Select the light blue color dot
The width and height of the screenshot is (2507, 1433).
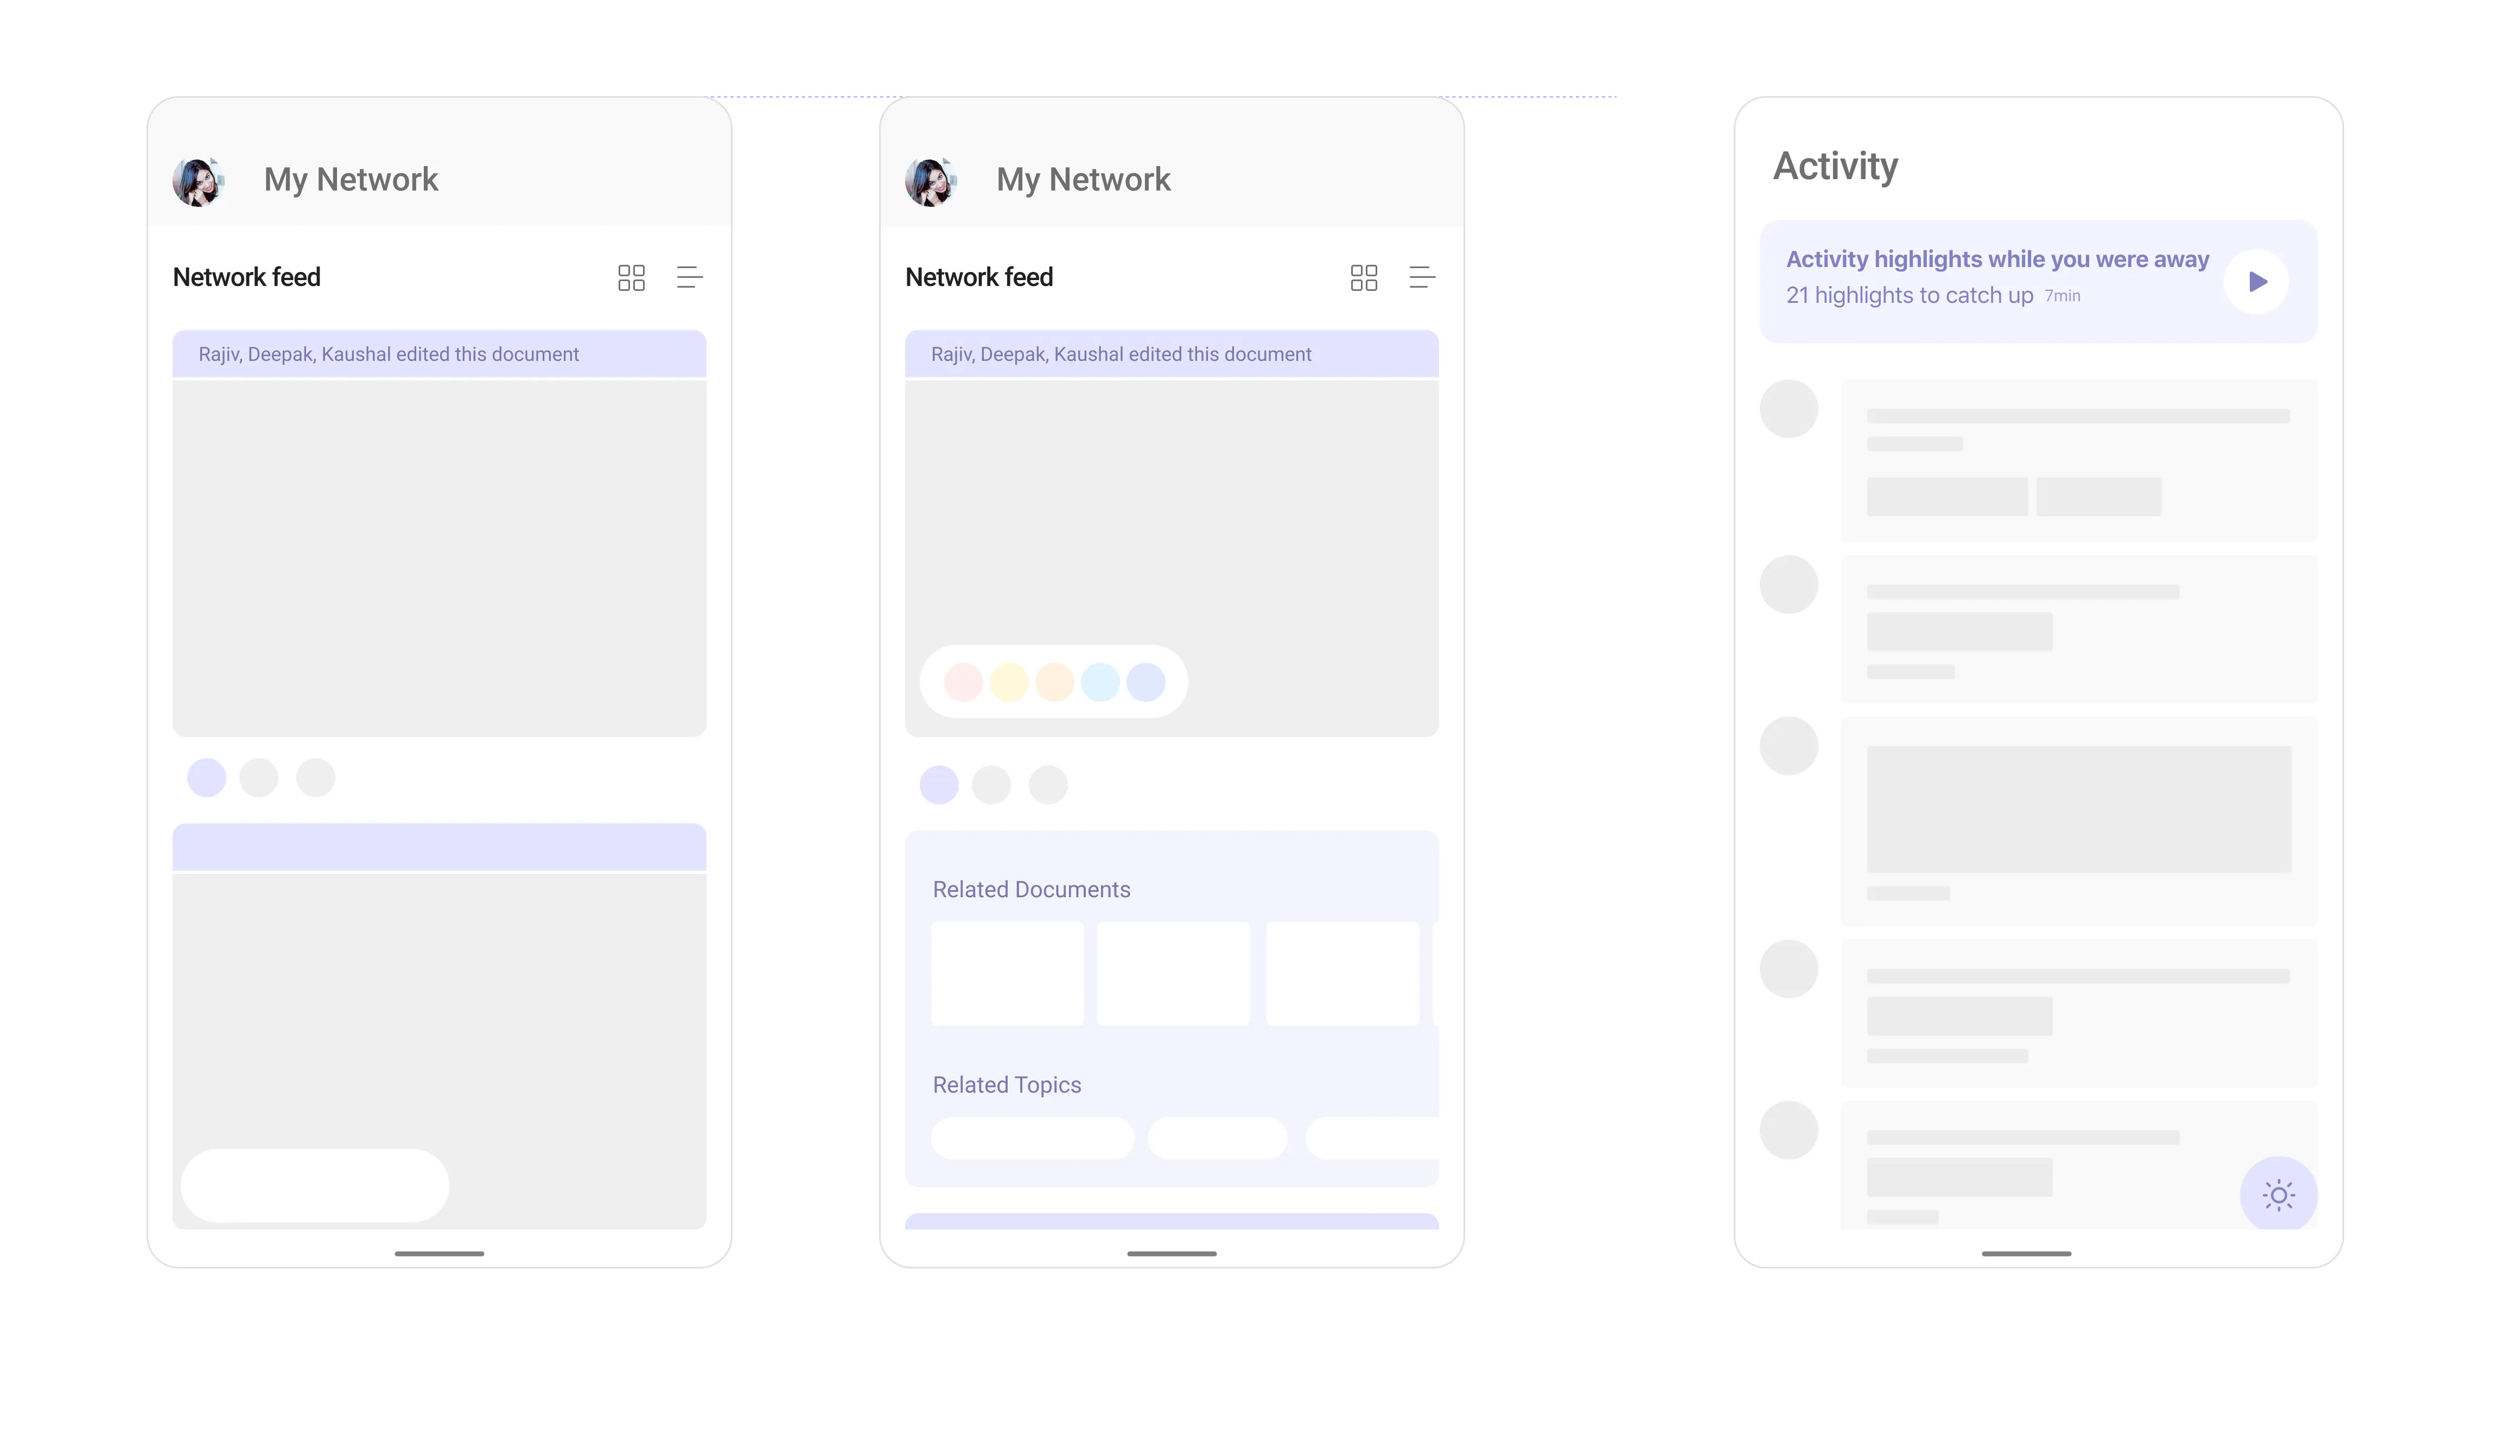pyautogui.click(x=1100, y=682)
